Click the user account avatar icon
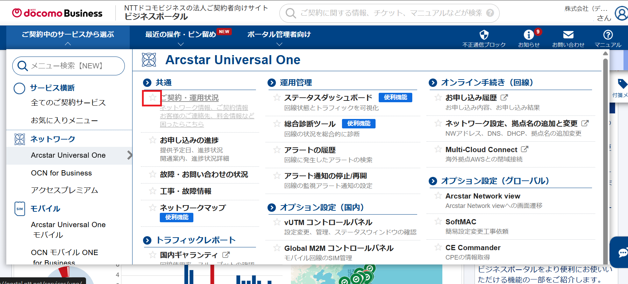 [x=622, y=14]
